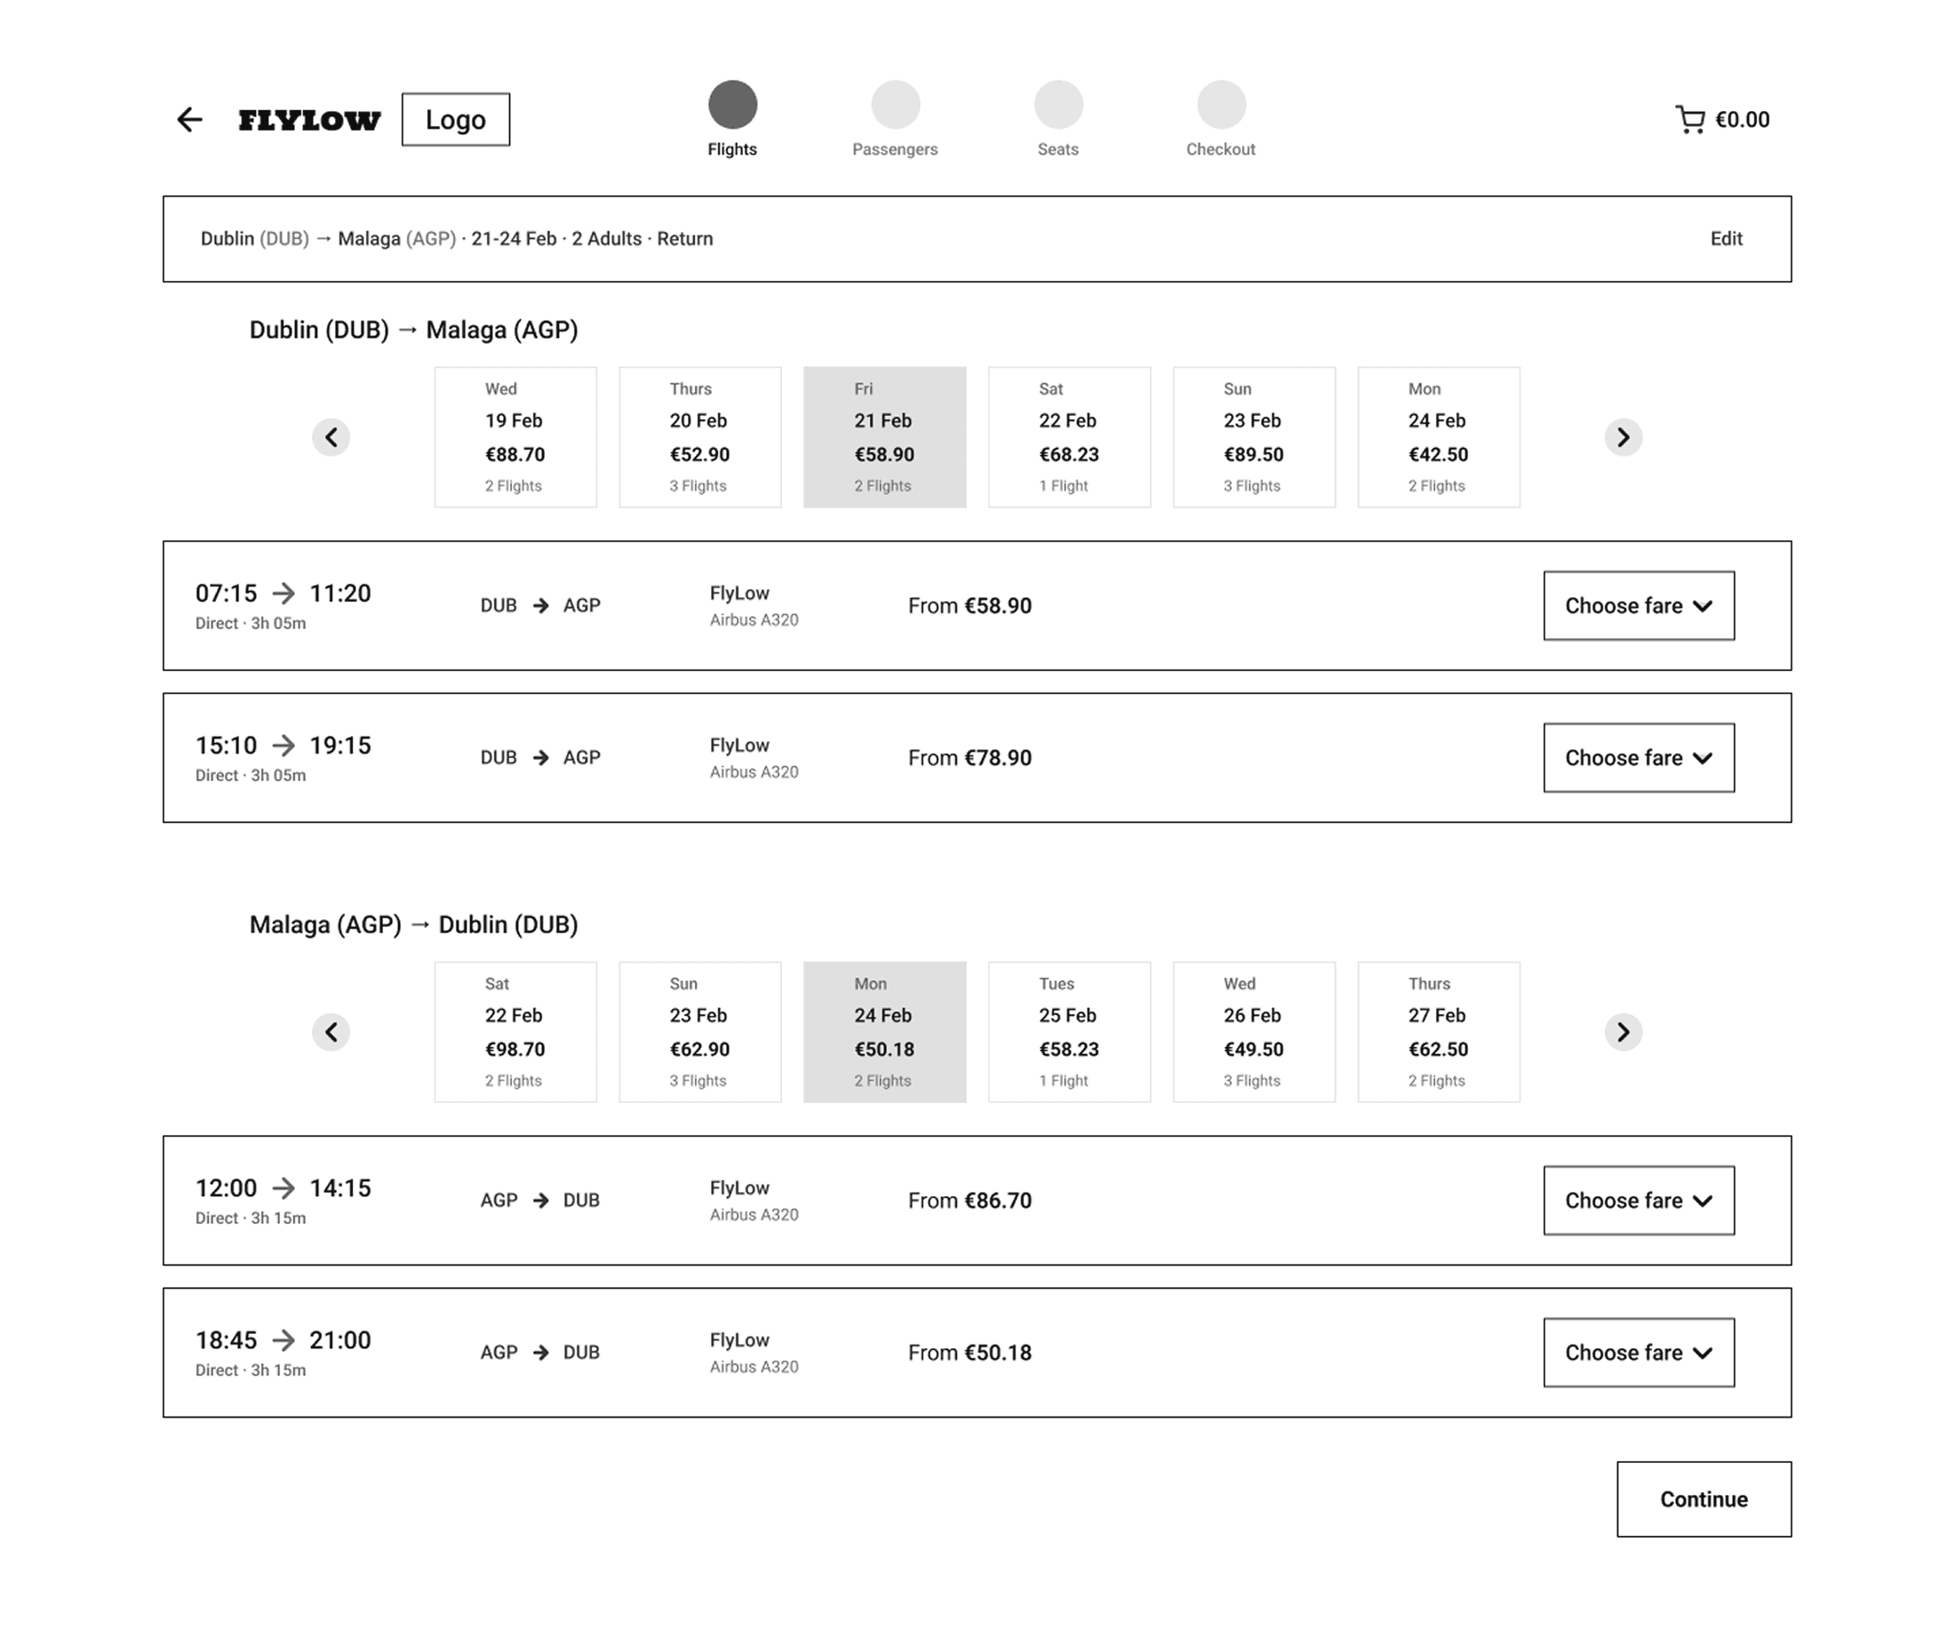Show earlier outbound dates with left chevron
Image resolution: width=1955 pixels, height=1646 pixels.
pos(331,436)
